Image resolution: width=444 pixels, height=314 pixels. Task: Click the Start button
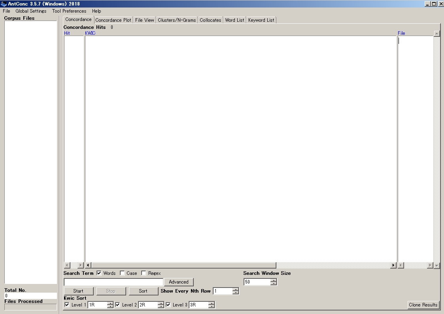pos(78,291)
